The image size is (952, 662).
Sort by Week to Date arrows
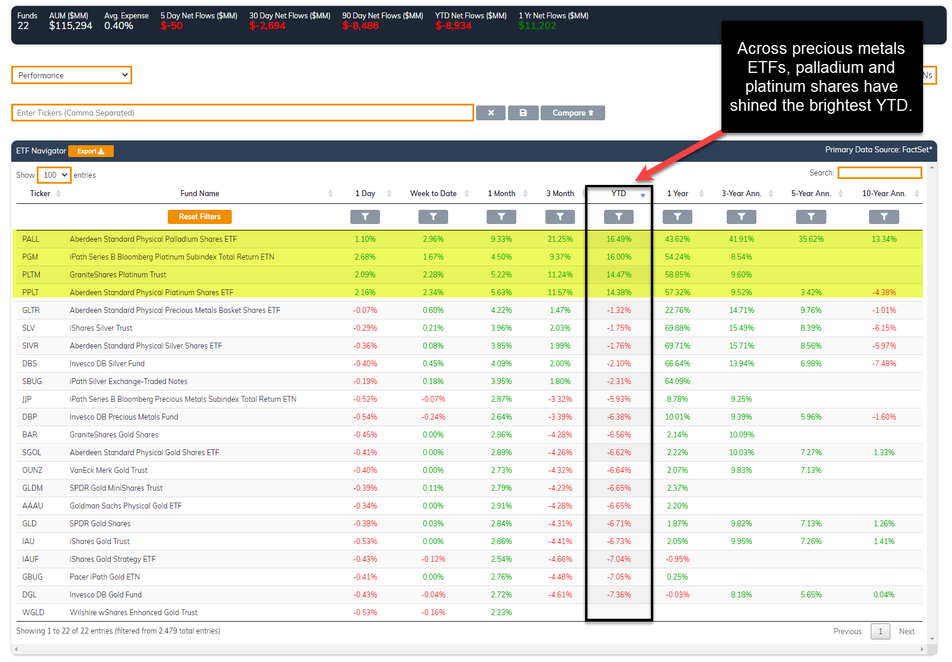point(467,194)
